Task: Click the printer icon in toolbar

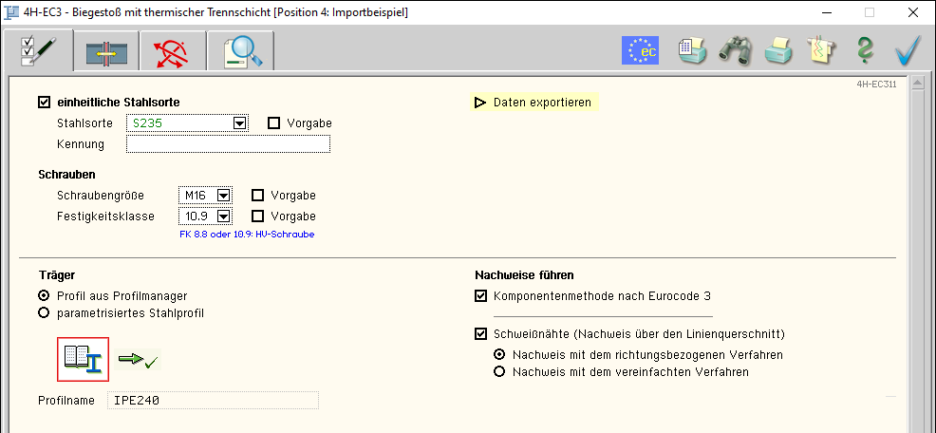Action: coord(779,50)
